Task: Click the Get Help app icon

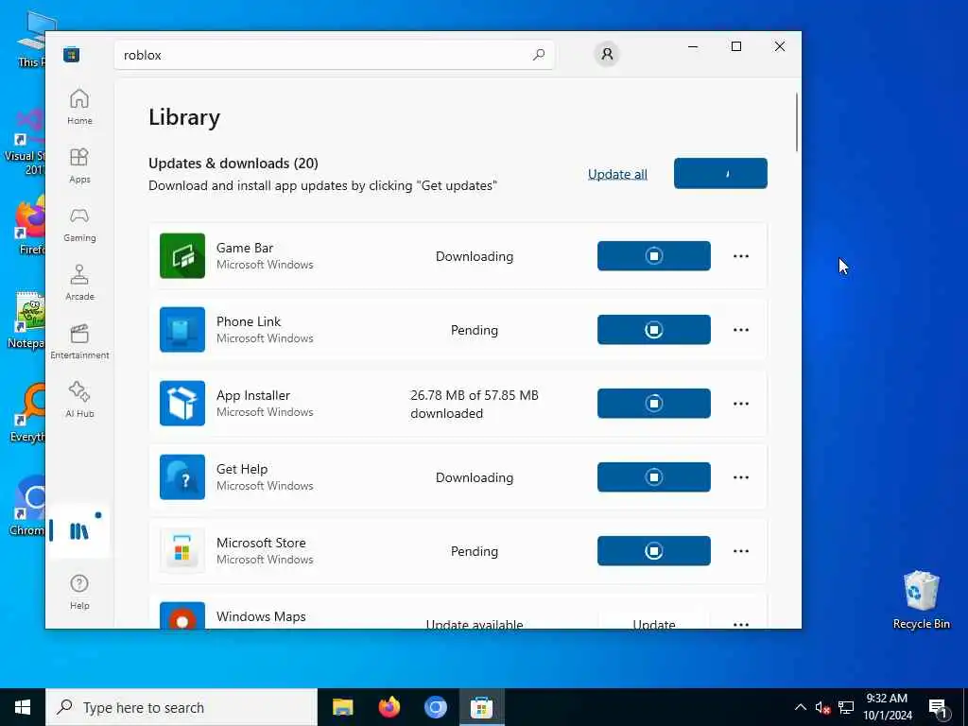Action: [x=182, y=477]
